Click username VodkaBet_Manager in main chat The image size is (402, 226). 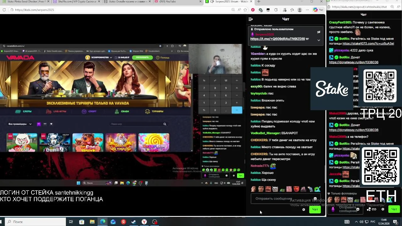coord(265,133)
